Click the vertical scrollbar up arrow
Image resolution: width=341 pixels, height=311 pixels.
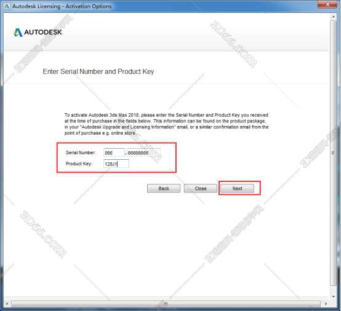(x=333, y=17)
